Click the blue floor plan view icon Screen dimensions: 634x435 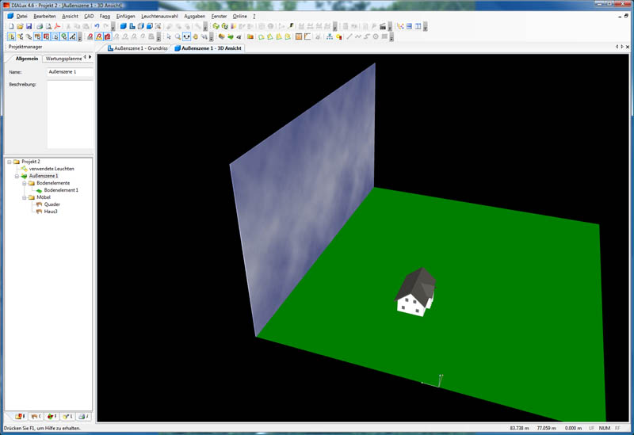[x=132, y=26]
